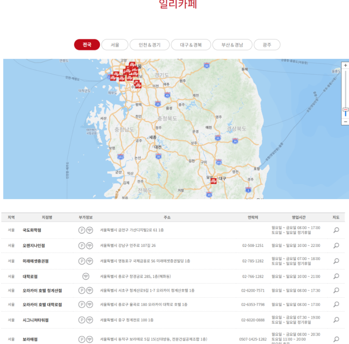Select the 부산&경남 region tab
349x344 pixels.
232,45
